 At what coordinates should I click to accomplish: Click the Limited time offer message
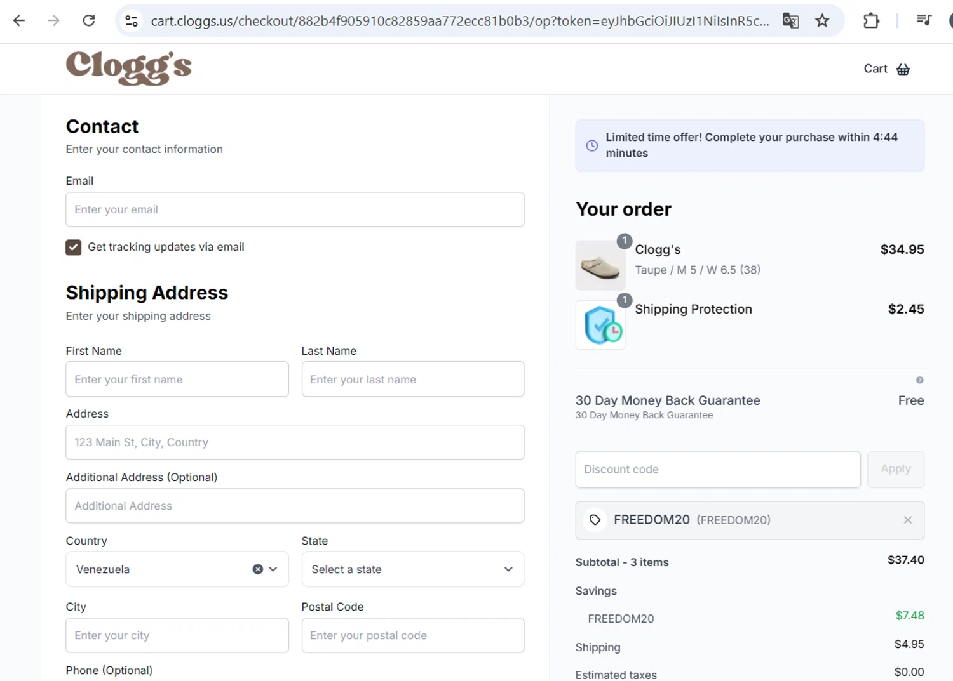tap(752, 145)
